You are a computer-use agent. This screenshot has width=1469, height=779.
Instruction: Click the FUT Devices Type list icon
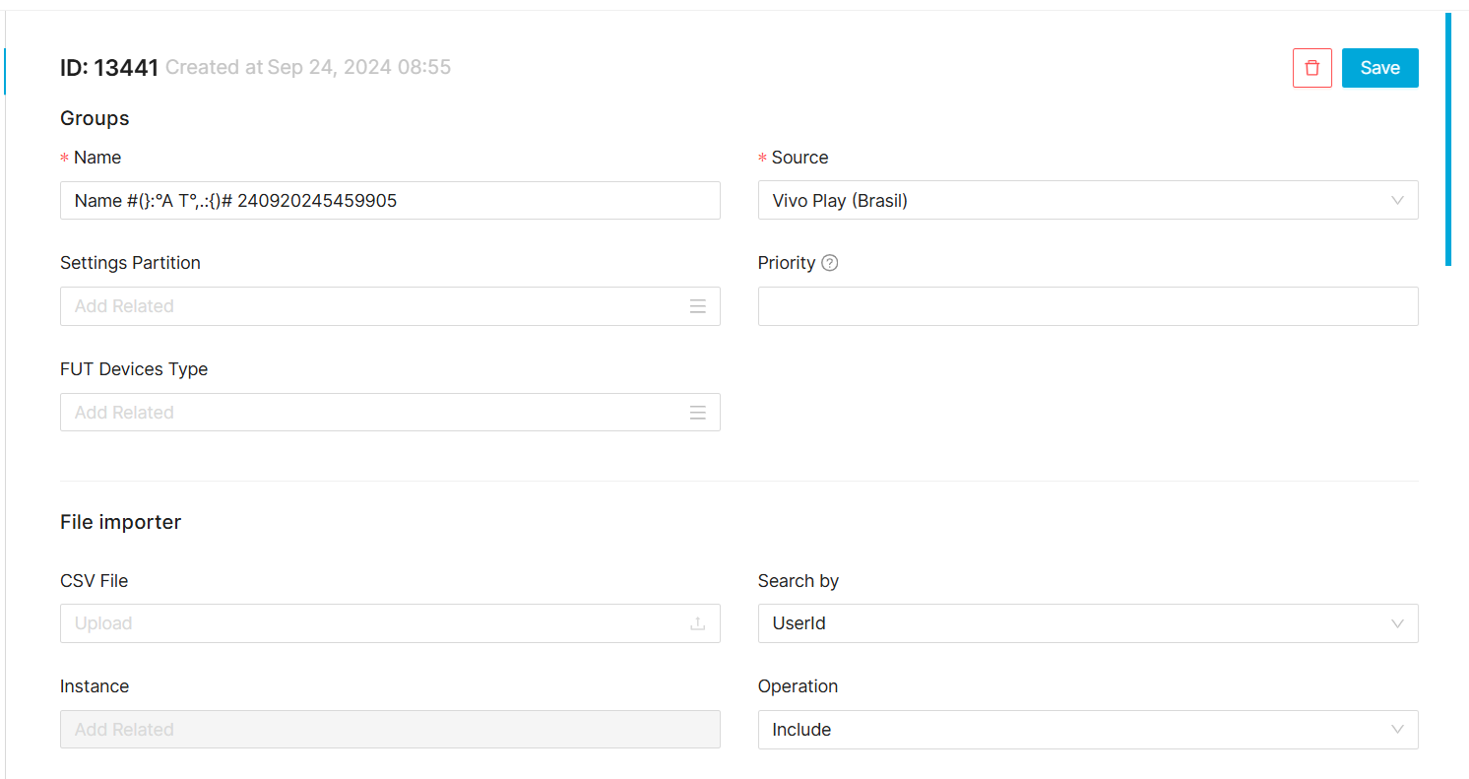click(697, 413)
